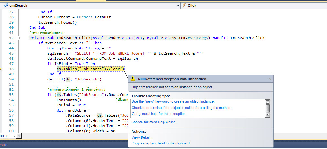The height and width of the screenshot is (149, 327).
Task: Click line number 42 in the gutter
Action: point(11,38)
